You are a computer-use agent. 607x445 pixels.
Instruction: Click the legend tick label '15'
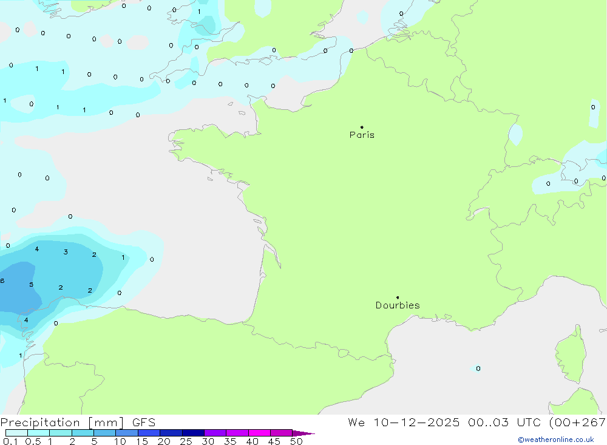[x=142, y=441]
